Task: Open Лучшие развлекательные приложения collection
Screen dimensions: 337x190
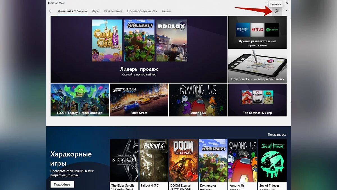Action: coord(258,32)
